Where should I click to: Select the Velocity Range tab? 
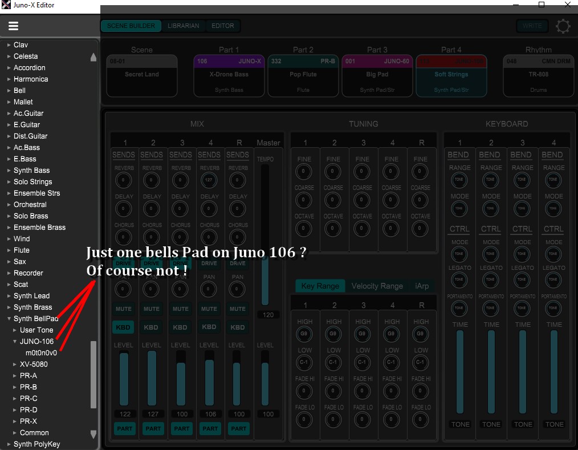coord(377,286)
